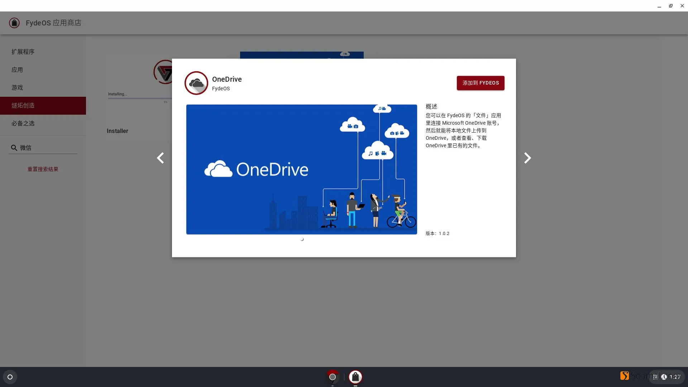Image resolution: width=688 pixels, height=387 pixels.
Task: Minimize the app store window
Action: pos(659,6)
